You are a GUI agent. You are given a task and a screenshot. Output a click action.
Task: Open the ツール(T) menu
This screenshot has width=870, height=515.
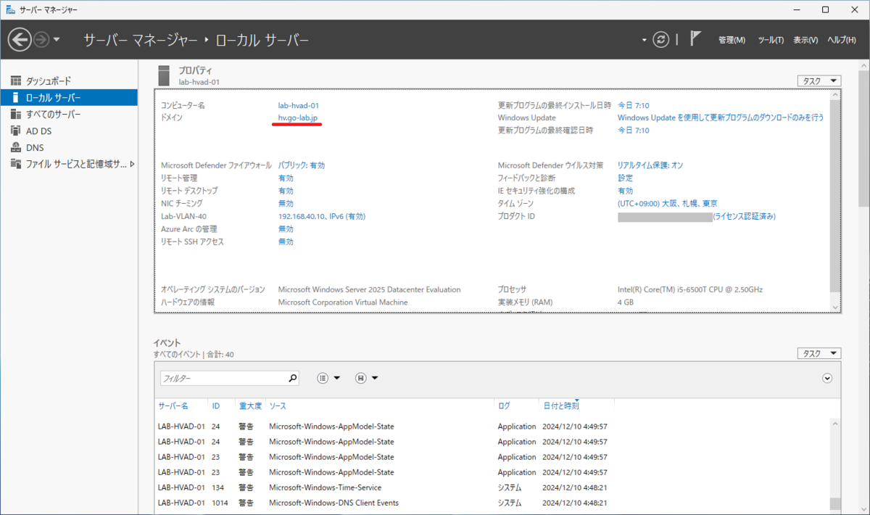(771, 40)
